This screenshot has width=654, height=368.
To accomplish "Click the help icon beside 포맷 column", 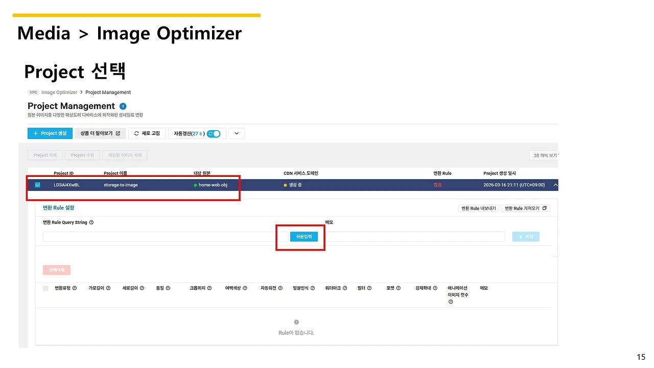I will (399, 288).
